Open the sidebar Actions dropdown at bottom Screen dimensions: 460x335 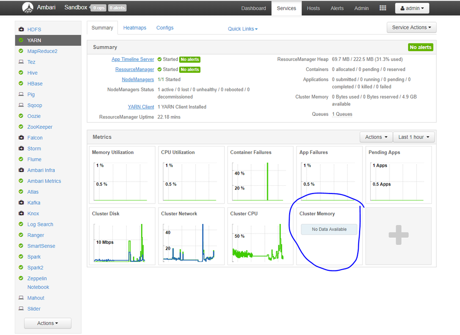pos(47,323)
